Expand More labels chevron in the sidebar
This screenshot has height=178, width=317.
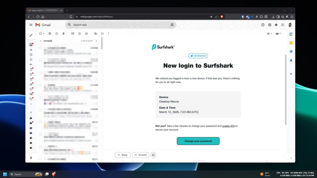coord(31,104)
